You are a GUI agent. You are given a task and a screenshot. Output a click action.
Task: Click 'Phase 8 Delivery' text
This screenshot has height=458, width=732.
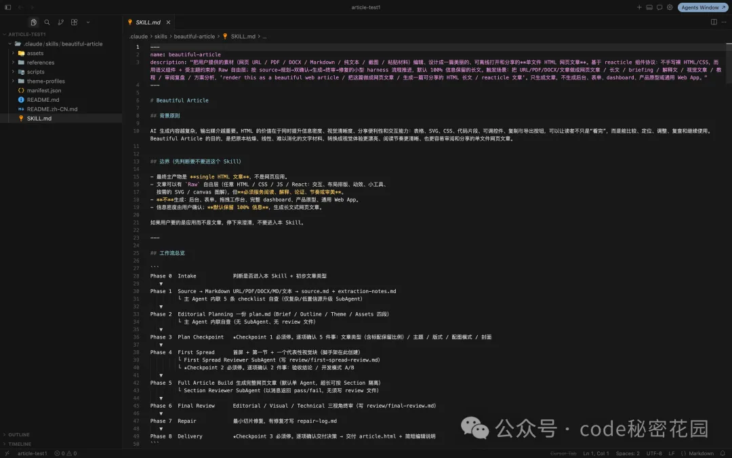coord(176,436)
